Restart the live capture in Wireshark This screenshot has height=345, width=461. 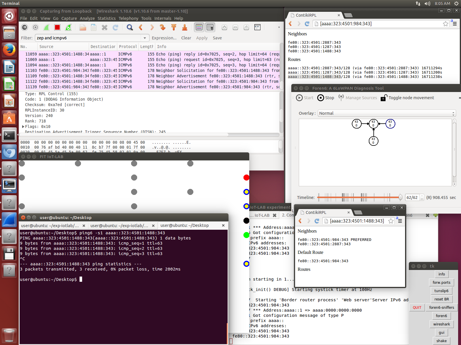tap(68, 27)
